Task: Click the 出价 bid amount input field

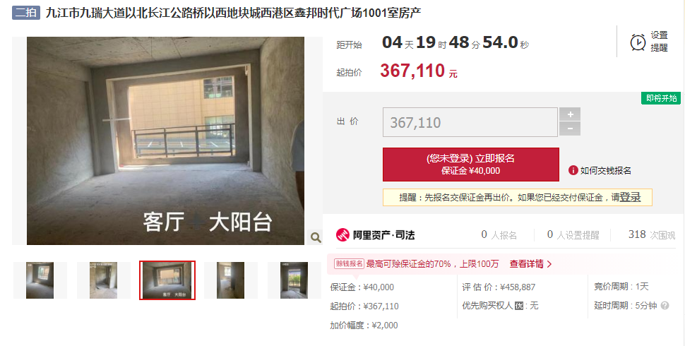Action: [470, 122]
